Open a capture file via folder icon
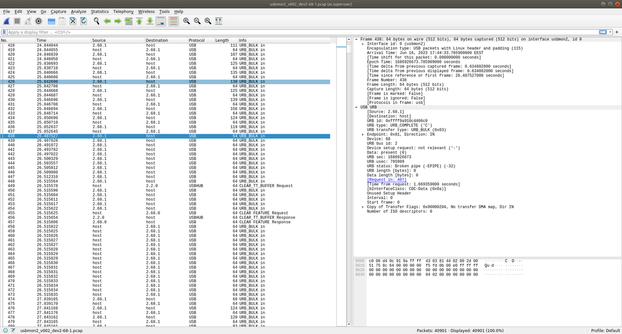The width and height of the screenshot is (622, 334). 52,21
